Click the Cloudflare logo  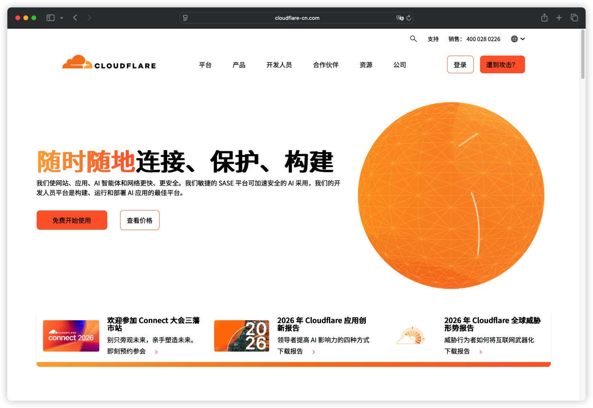[109, 62]
